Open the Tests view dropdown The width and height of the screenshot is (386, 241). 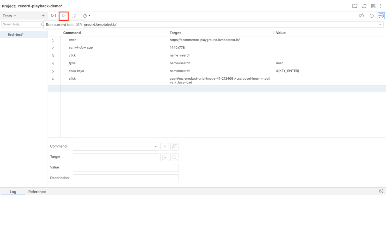point(9,16)
